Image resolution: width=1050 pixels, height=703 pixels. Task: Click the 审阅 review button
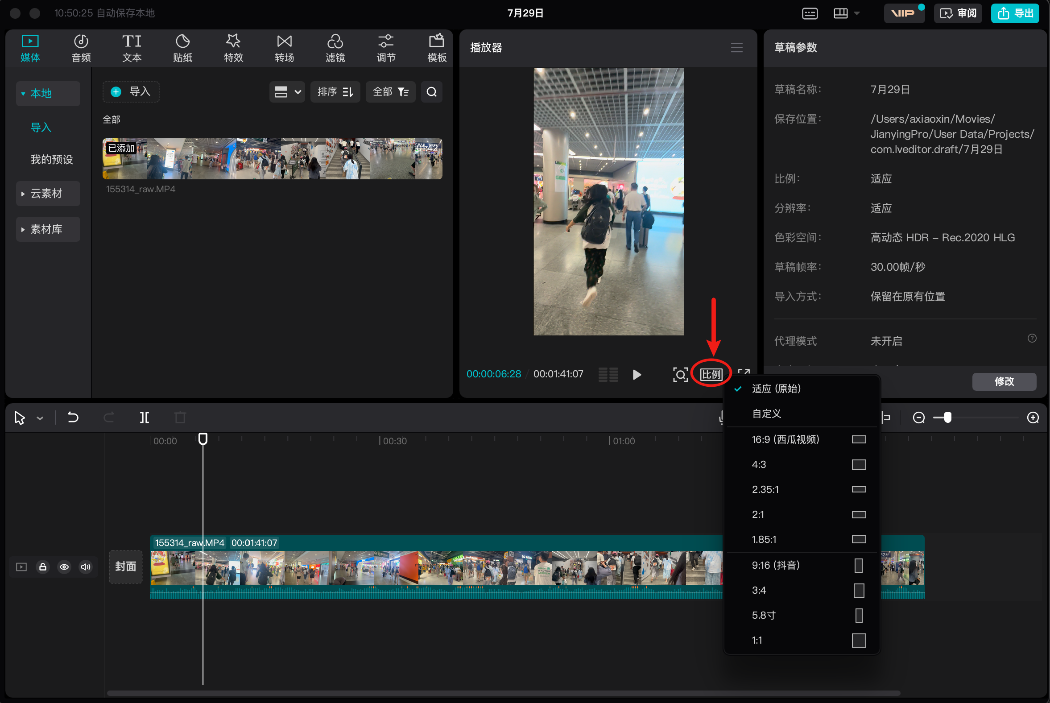tap(958, 13)
